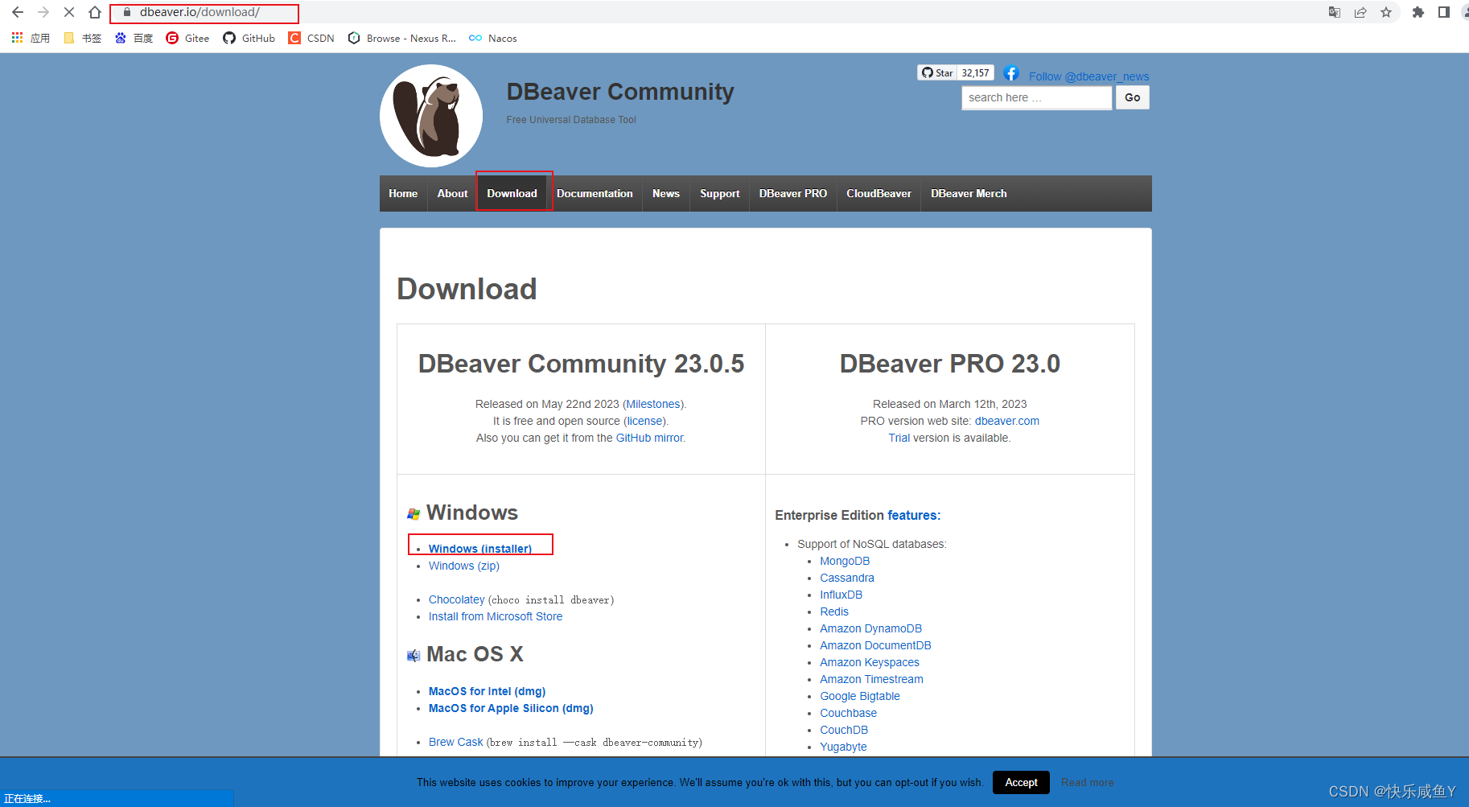Viewport: 1469px width, 807px height.
Task: Open the About menu item
Action: point(452,193)
